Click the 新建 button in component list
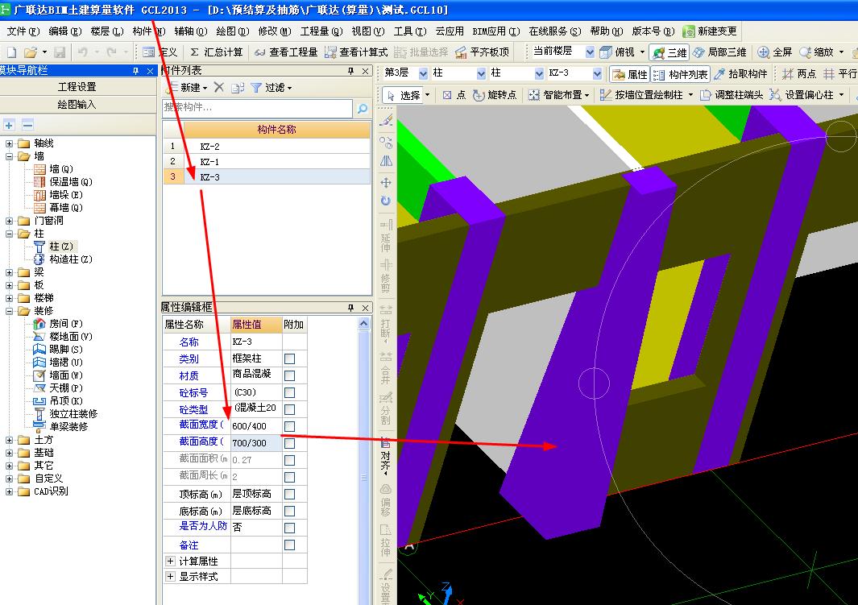Viewport: 858px width, 605px height. pos(187,88)
